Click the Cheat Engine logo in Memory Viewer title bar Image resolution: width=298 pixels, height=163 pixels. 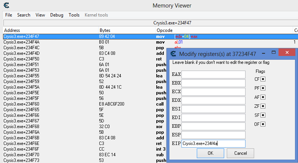(x=6, y=5)
